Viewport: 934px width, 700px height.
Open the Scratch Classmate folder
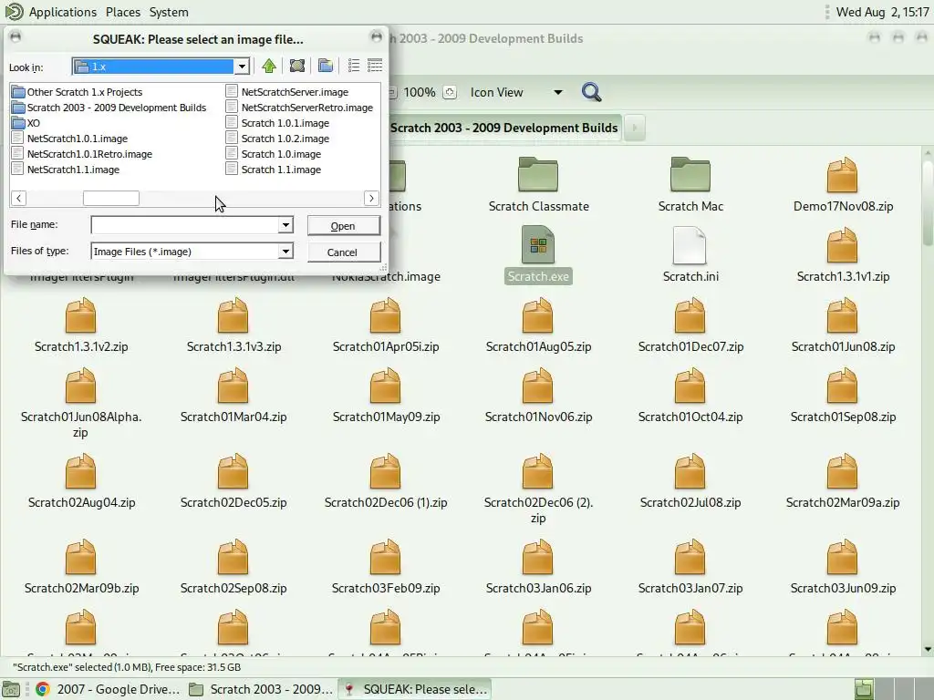pos(538,184)
